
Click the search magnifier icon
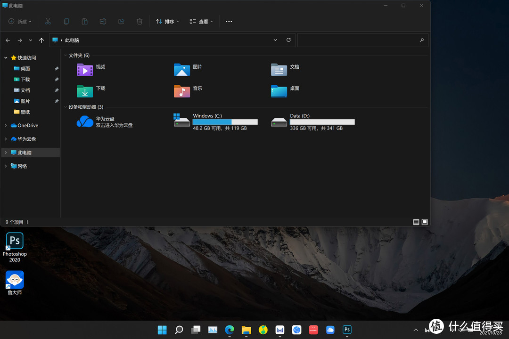(422, 40)
